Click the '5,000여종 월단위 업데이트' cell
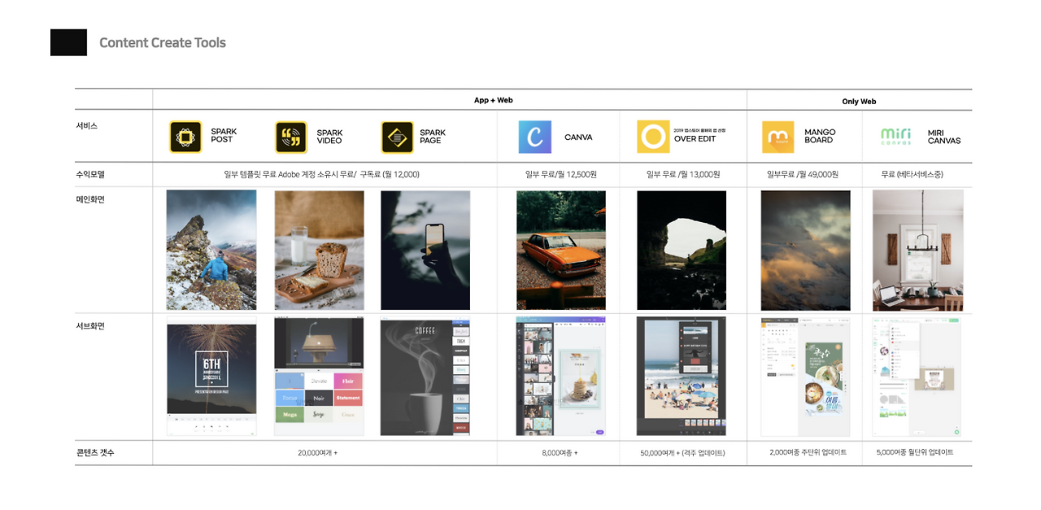1041x510 pixels. [915, 452]
